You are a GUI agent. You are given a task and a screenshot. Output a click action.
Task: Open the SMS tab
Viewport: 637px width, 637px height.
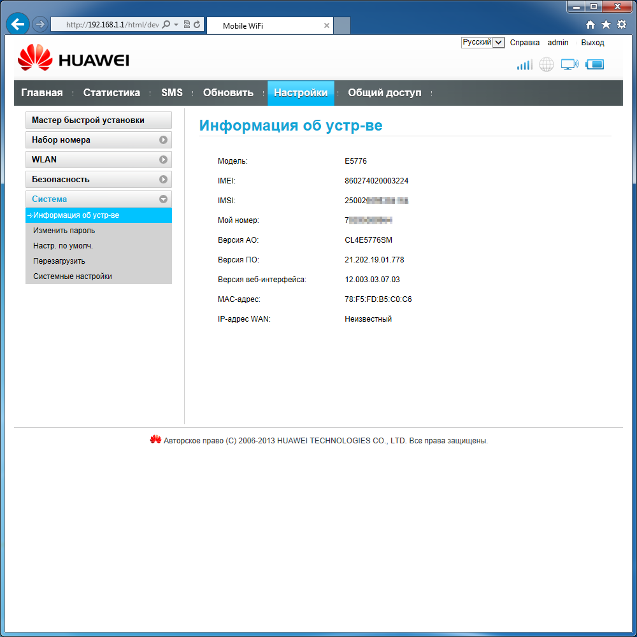(x=172, y=92)
